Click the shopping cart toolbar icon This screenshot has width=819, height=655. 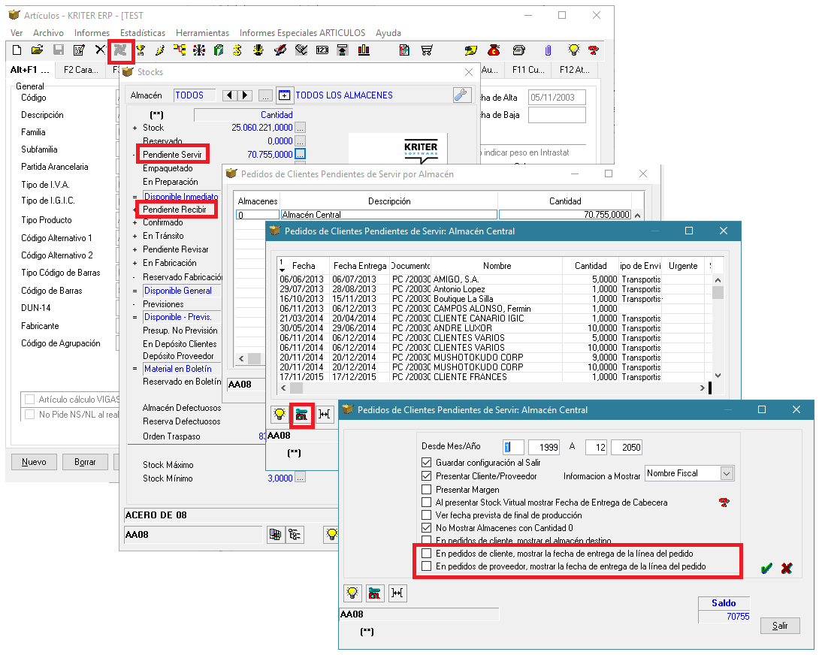pyautogui.click(x=427, y=50)
